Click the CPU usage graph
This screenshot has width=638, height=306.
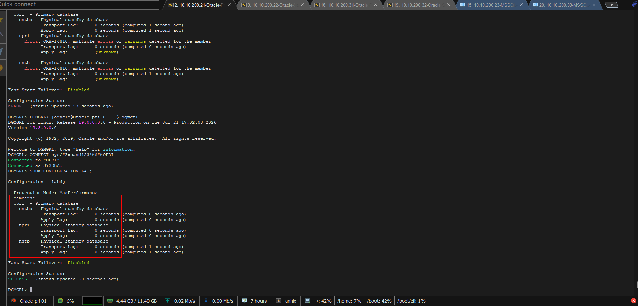tap(92, 301)
